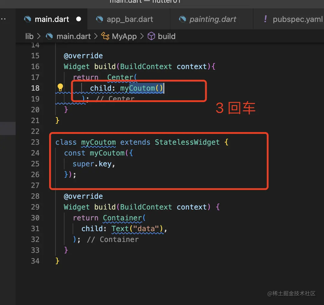Open the lightbulb quick fix on line 18
324x305 pixels.
[x=60, y=87]
